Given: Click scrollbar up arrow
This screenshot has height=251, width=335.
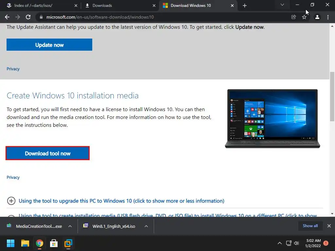Looking at the screenshot, I should [332, 26].
